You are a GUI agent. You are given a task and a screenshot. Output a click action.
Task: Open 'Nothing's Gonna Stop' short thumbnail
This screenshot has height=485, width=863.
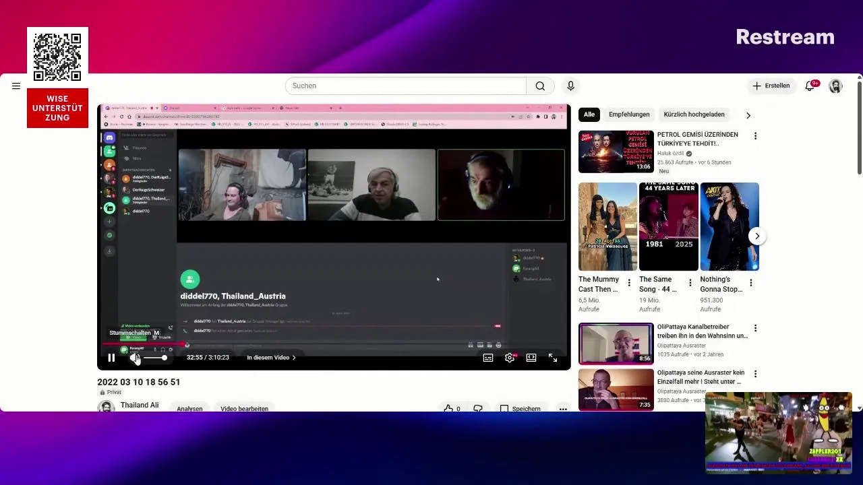[x=730, y=226]
